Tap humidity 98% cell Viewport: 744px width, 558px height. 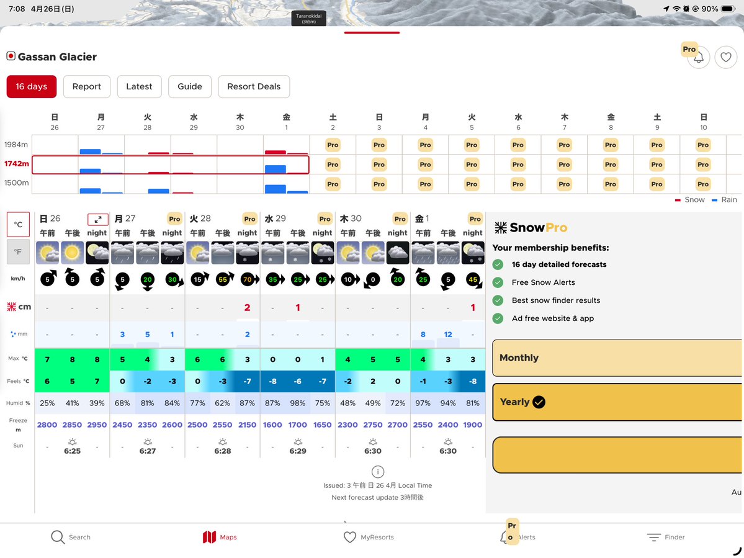point(297,403)
